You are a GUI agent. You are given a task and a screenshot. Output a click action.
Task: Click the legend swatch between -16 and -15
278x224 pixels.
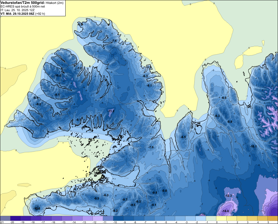pos(57,218)
